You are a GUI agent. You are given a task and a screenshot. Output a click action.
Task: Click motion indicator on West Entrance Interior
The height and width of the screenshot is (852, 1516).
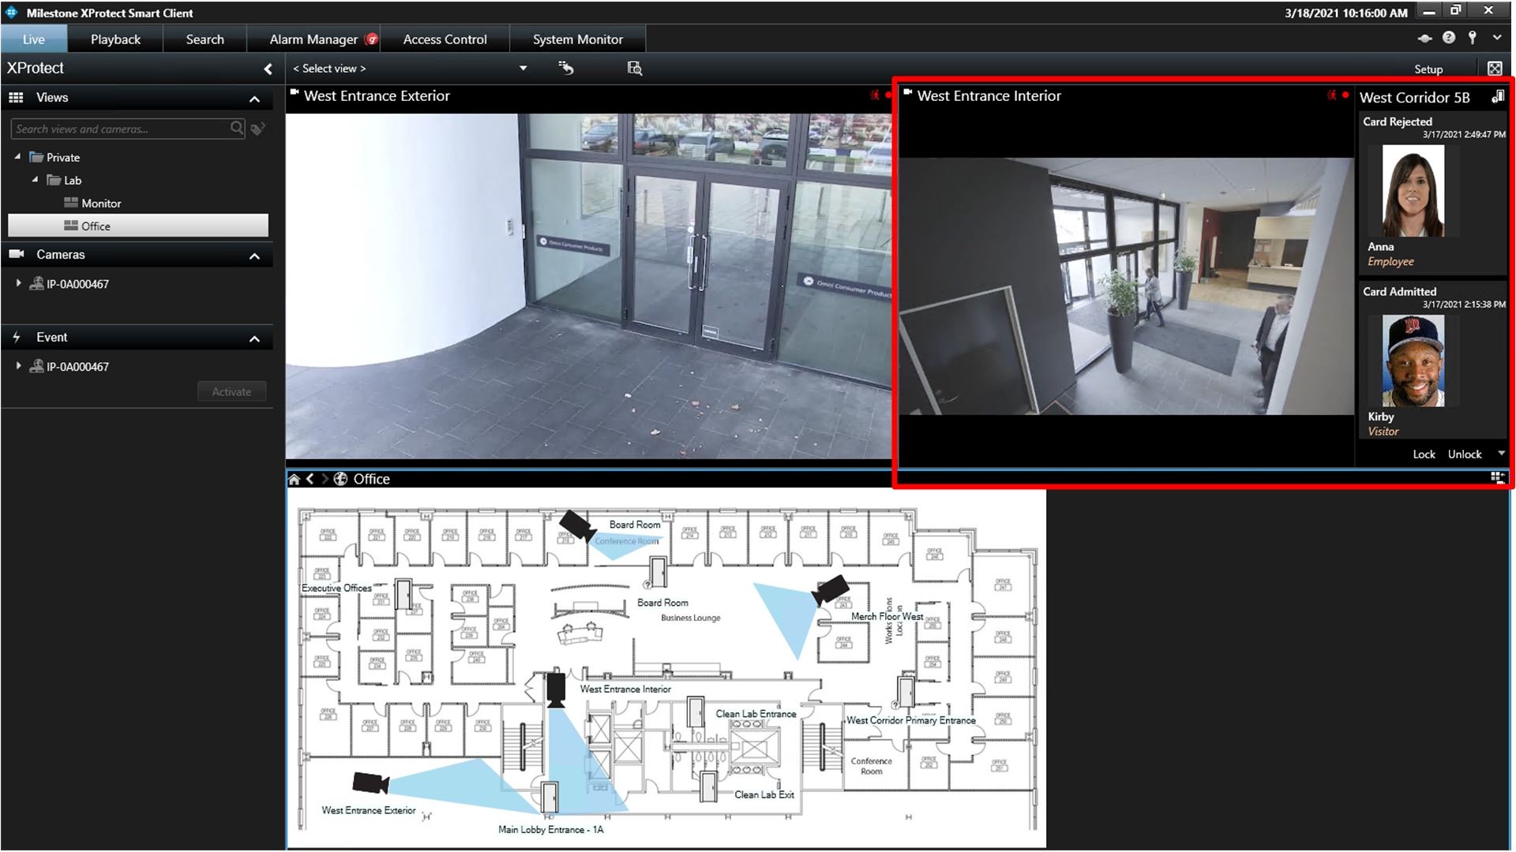[x=1332, y=95]
